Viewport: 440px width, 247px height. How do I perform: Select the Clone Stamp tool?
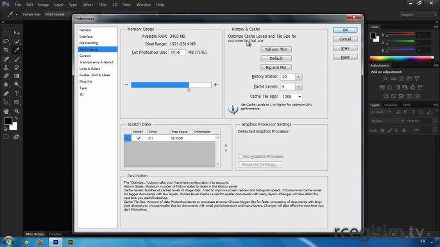[6, 67]
